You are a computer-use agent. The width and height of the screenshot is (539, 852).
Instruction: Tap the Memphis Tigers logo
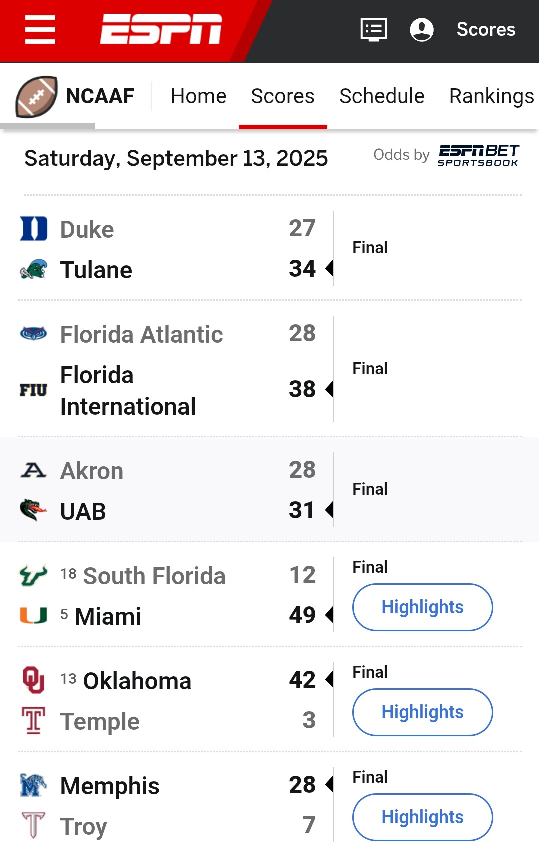pyautogui.click(x=34, y=785)
